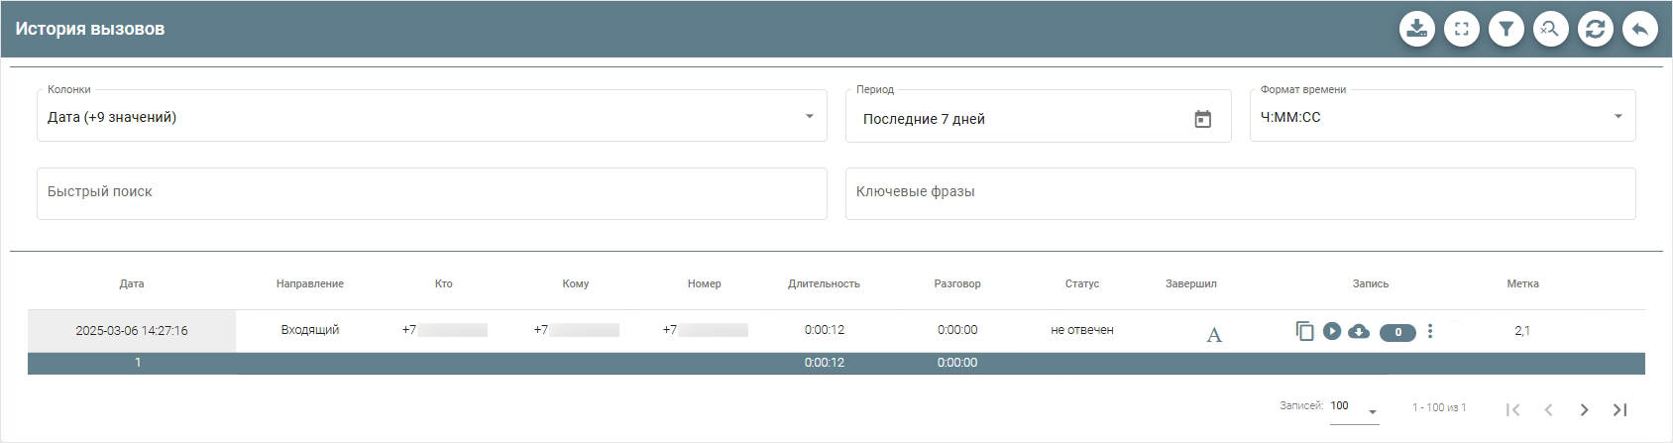Click the clear search magnifier icon
Screen dimensions: 1673x443
point(1550,29)
